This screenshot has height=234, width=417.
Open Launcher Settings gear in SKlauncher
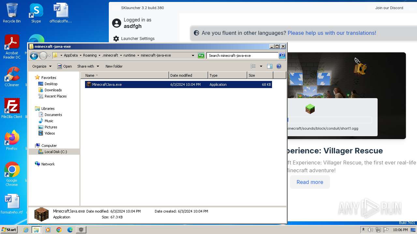tap(116, 39)
